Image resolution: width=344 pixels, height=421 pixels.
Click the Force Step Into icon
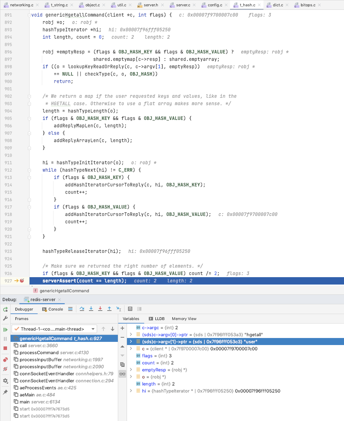click(x=100, y=309)
